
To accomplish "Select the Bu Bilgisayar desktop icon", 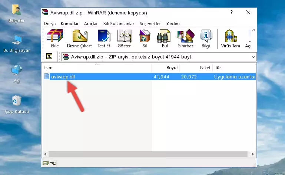I will coord(17,44).
